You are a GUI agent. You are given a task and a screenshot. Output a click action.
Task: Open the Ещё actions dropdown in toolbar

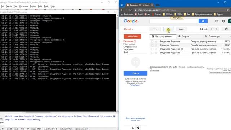182,29
